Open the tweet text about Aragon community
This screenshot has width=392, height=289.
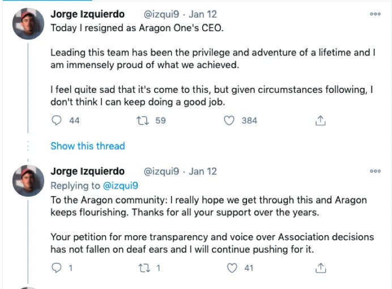point(208,206)
